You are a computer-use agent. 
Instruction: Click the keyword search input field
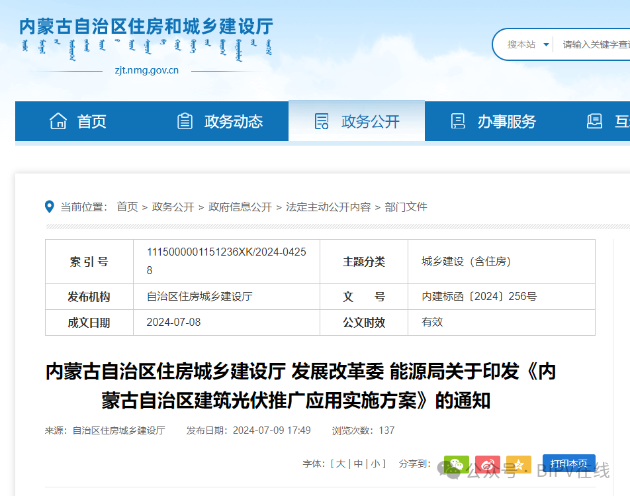point(596,44)
